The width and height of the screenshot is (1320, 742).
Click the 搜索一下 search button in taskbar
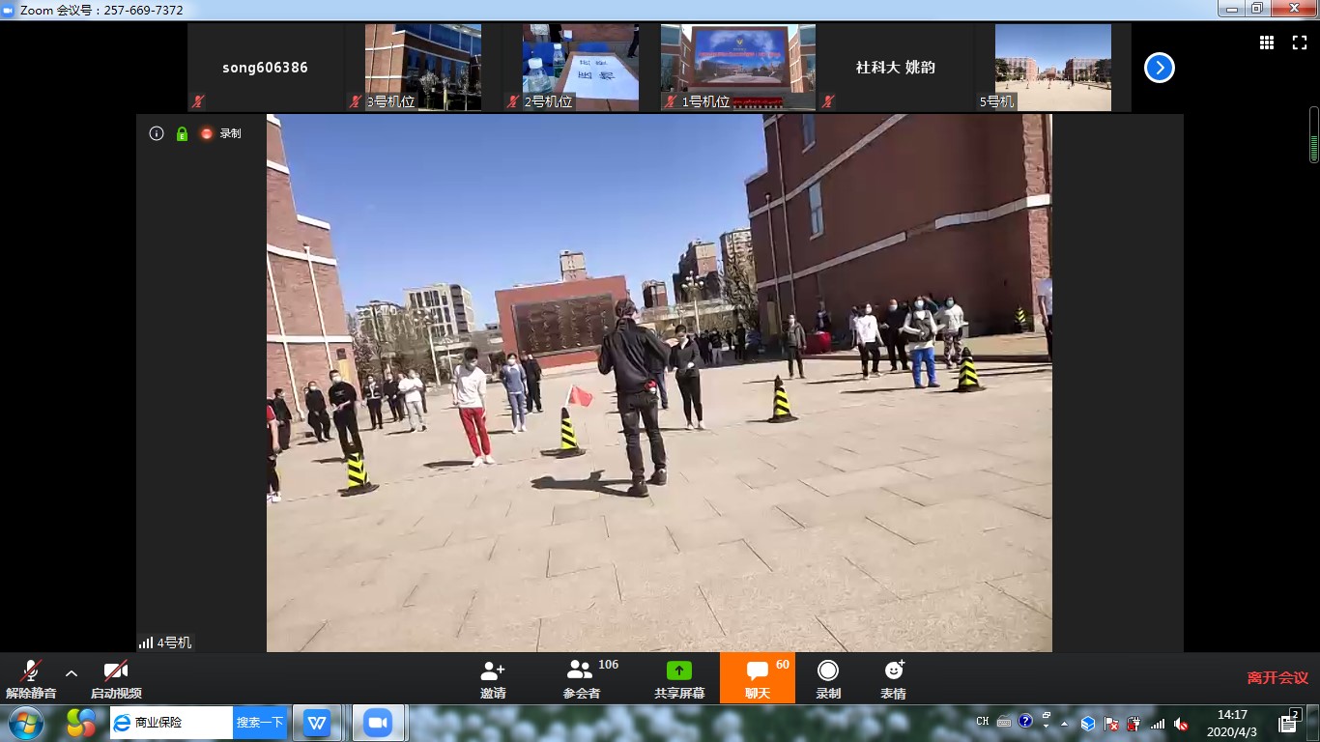coord(260,723)
